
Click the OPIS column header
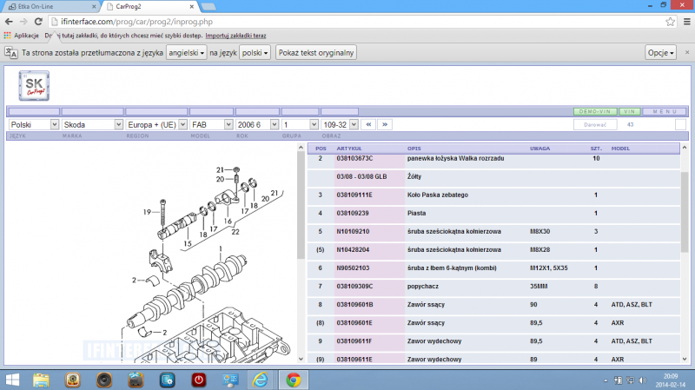point(414,149)
